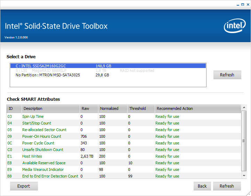Screen dimensions: 251x196
Task: Select the MTRON MSD-SATA3025 drive
Action: pyautogui.click(x=108, y=75)
